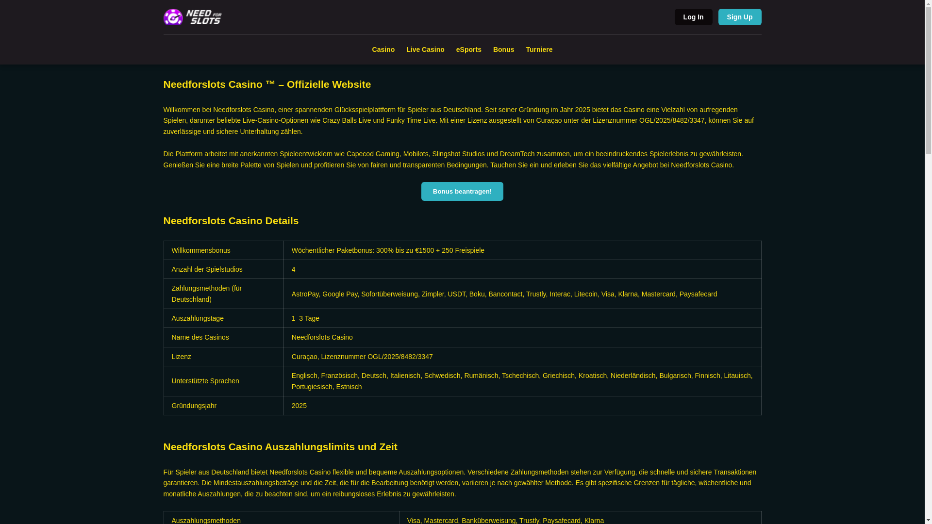
Task: Click the Bonus beantragen! button
Action: coord(462,191)
